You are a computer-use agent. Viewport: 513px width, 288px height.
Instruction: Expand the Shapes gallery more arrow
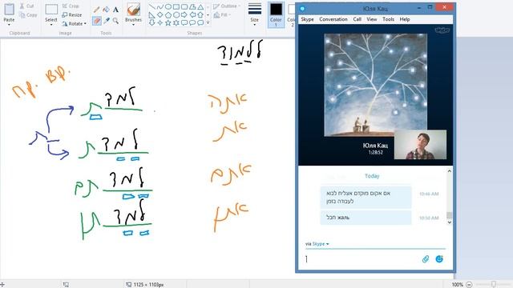coord(208,22)
